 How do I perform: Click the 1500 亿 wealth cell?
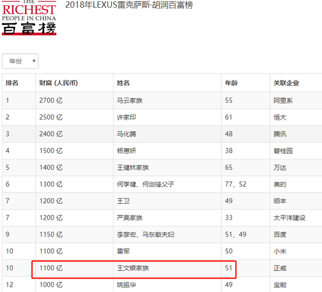51,151
